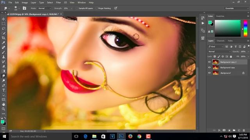Toggle the Brush panel icon in options bar
250x140 pixels.
point(24,8)
